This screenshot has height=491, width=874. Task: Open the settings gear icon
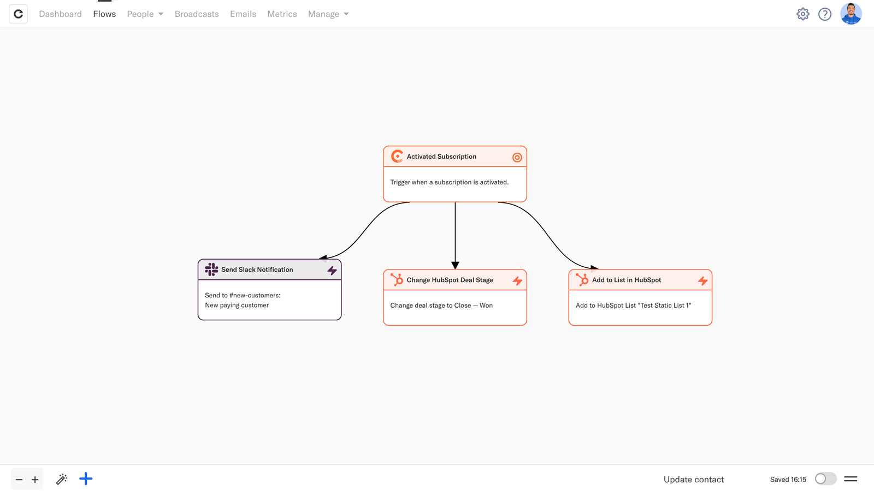[x=802, y=14]
